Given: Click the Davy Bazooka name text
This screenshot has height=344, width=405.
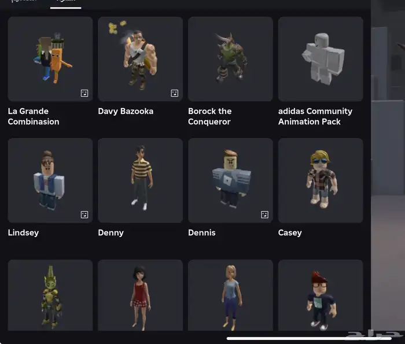Looking at the screenshot, I should click(x=126, y=111).
